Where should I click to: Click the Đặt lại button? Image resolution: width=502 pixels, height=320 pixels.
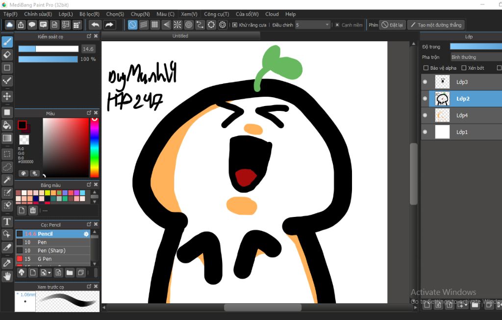pyautogui.click(x=392, y=25)
